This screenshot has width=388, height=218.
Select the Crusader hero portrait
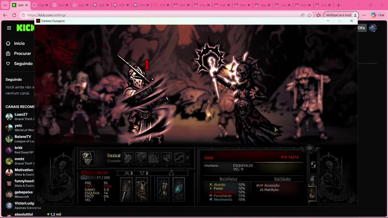click(87, 158)
